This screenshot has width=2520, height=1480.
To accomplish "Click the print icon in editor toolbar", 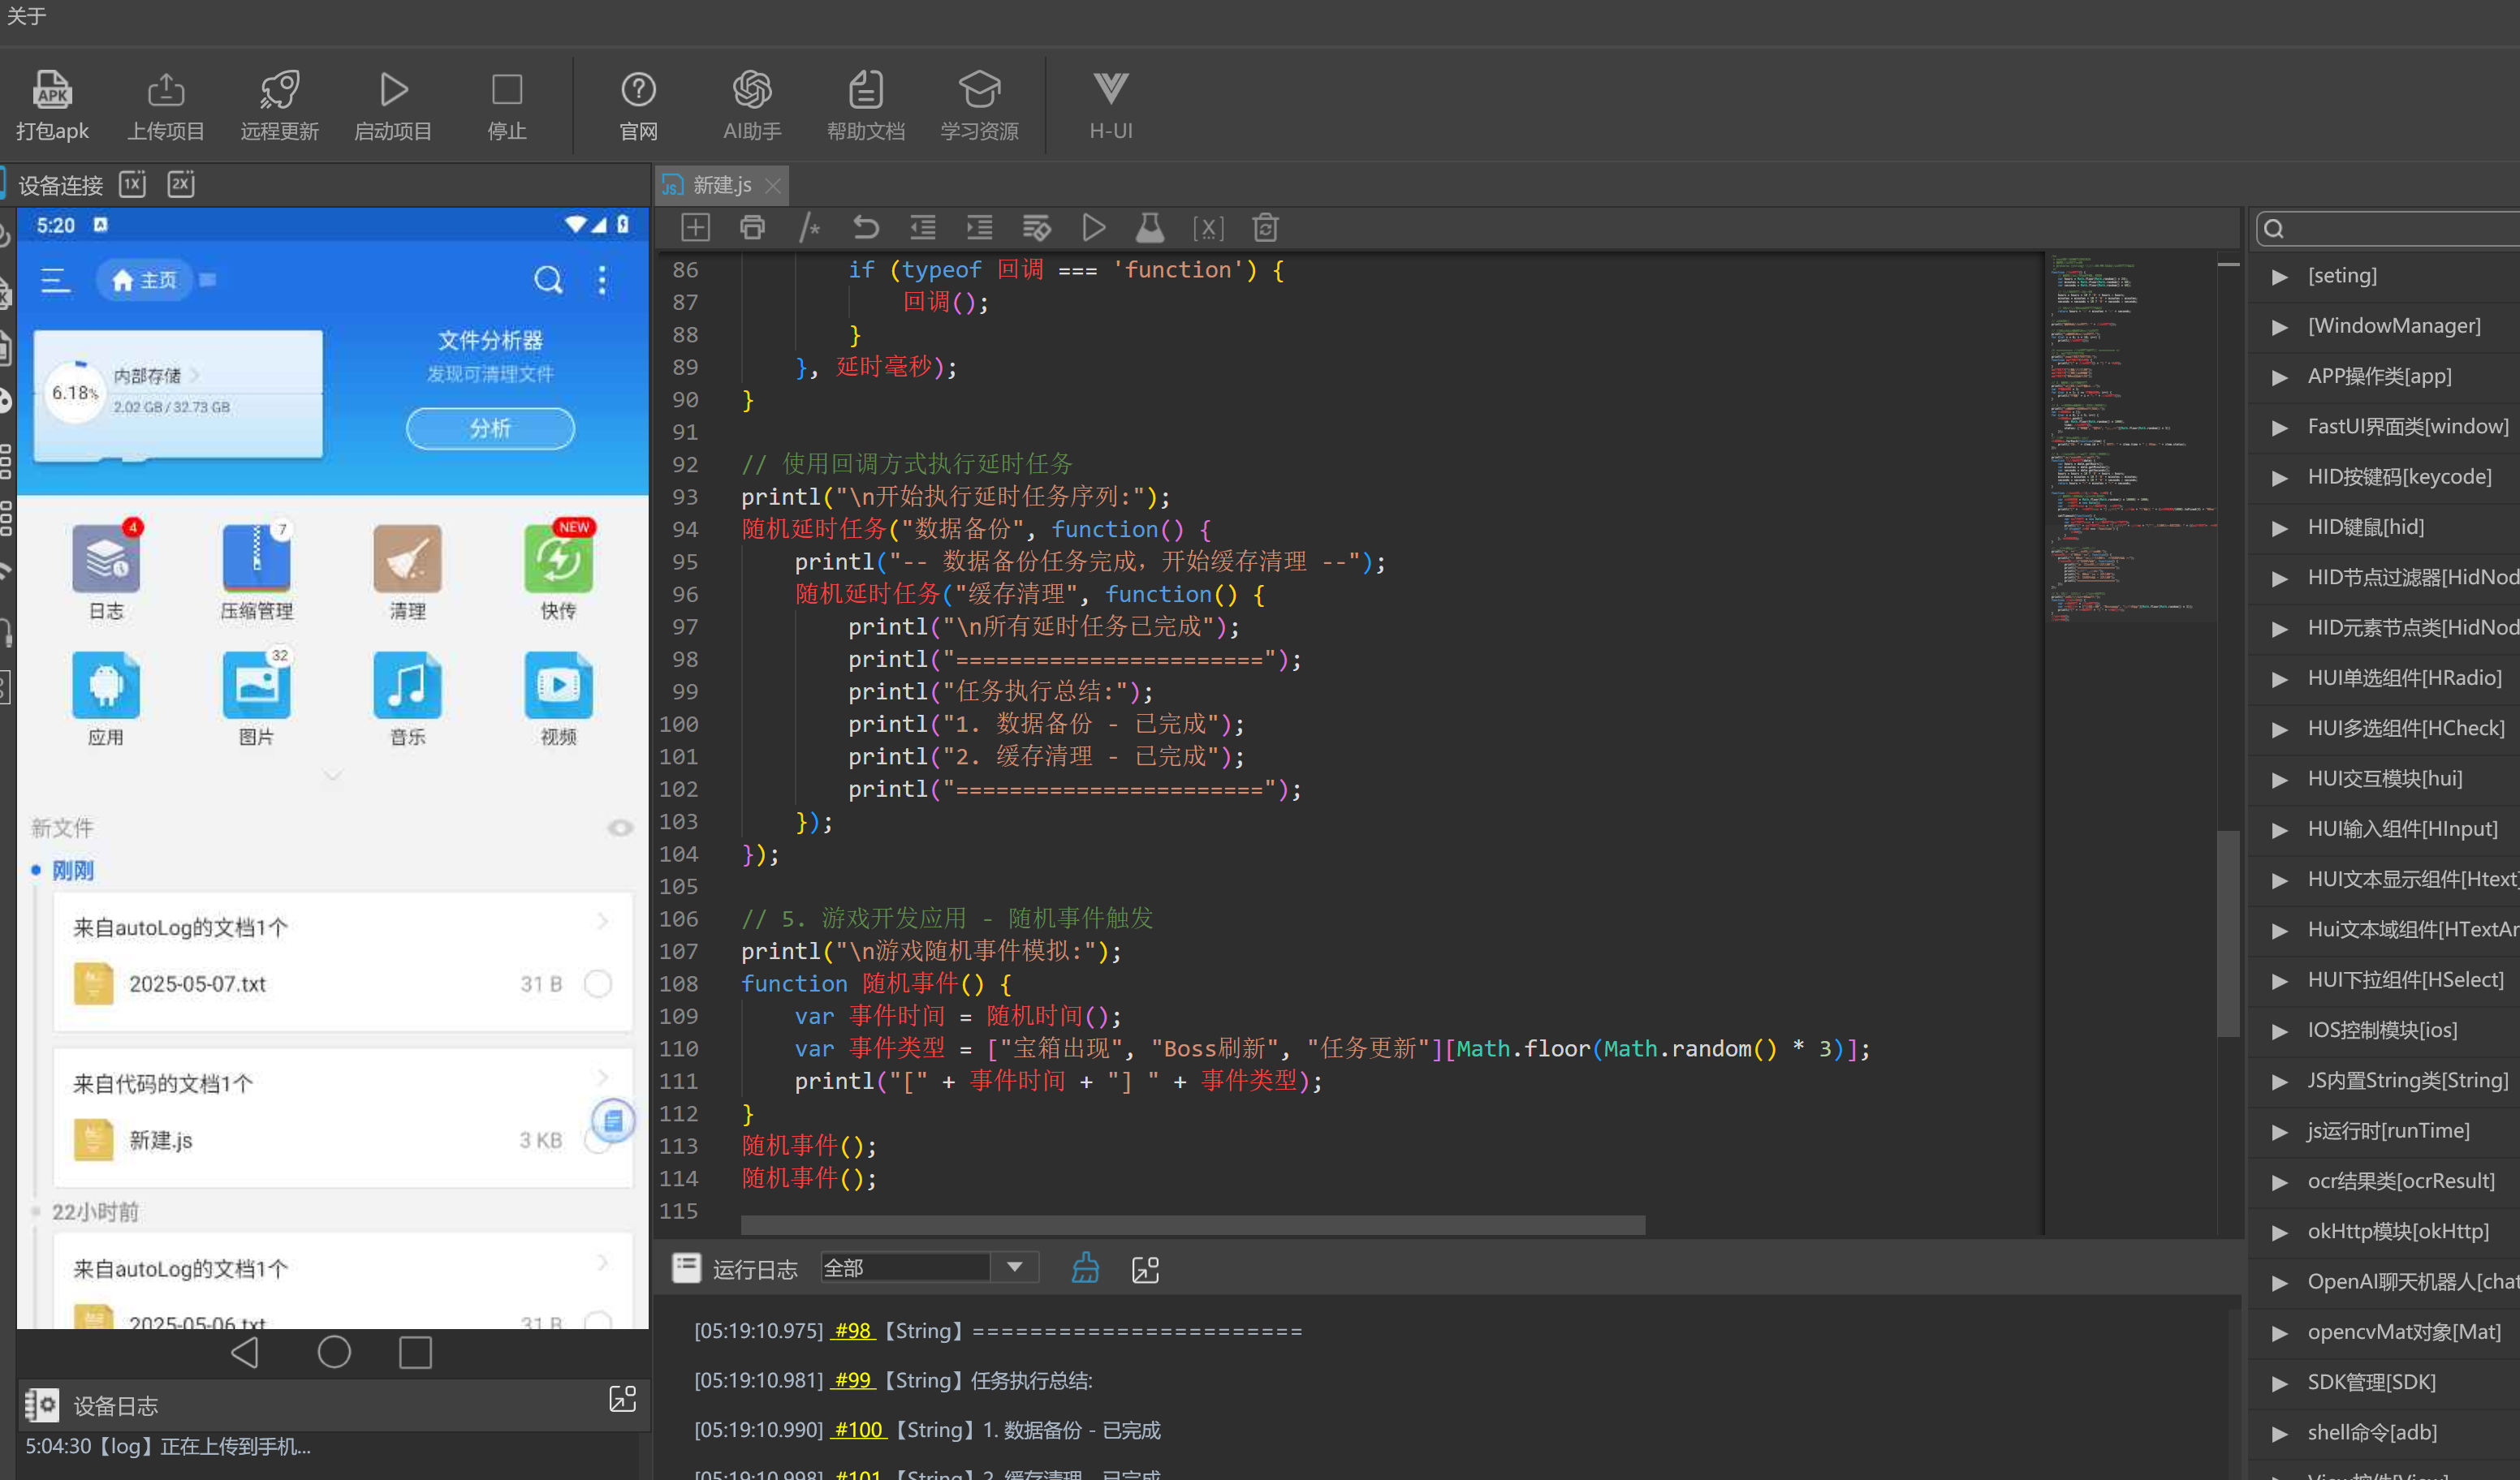I will tap(752, 228).
